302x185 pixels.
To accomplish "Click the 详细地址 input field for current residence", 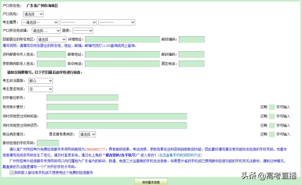I will click(122, 40).
